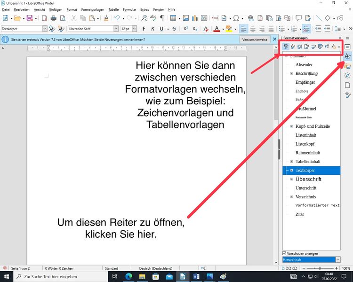This screenshot has height=282, width=353.
Task: Show character styles in Formatvorlagen panel
Action: tap(293, 47)
